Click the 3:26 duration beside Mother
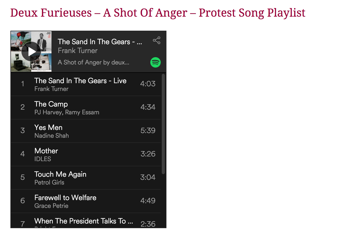This screenshot has height=237, width=349. (x=148, y=154)
